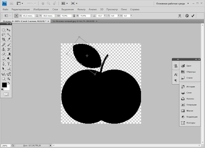Open status bar info arrow menu
This screenshot has height=148, width=205.
pos(51,145)
